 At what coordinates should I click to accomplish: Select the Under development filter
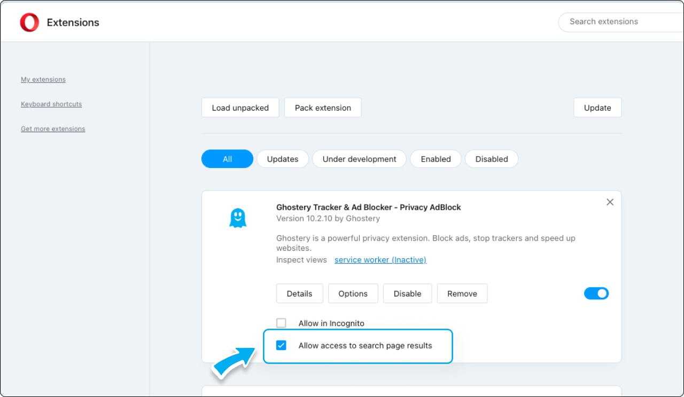point(359,158)
